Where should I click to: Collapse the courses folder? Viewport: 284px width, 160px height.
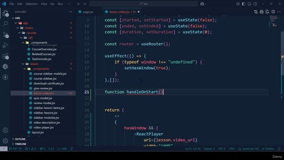point(31,33)
